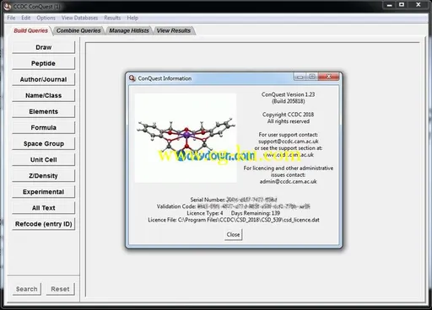This screenshot has height=310, width=432.
Task: Click the CCDC ConQuest window app icon
Action: [x=8, y=6]
